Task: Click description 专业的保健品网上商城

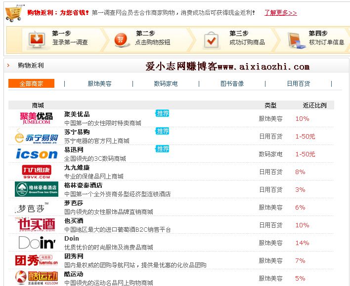Action: pyautogui.click(x=94, y=177)
